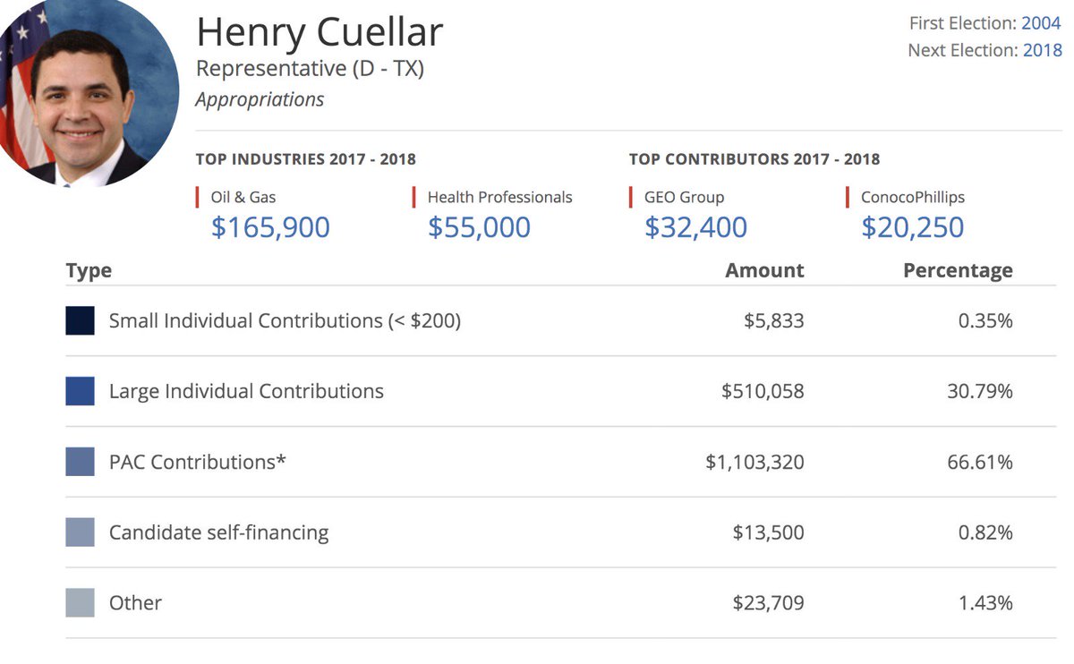Click the GEO Group amount $32,400
The width and height of the screenshot is (1074, 664).
click(x=695, y=227)
